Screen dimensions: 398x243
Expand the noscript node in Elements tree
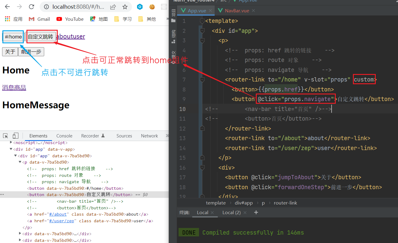tap(11, 143)
